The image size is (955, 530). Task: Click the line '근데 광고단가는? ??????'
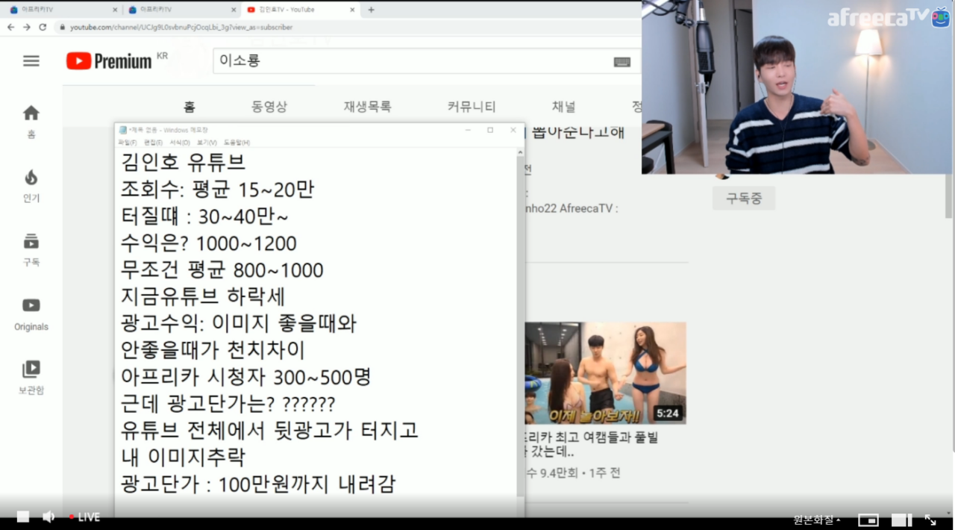click(228, 405)
